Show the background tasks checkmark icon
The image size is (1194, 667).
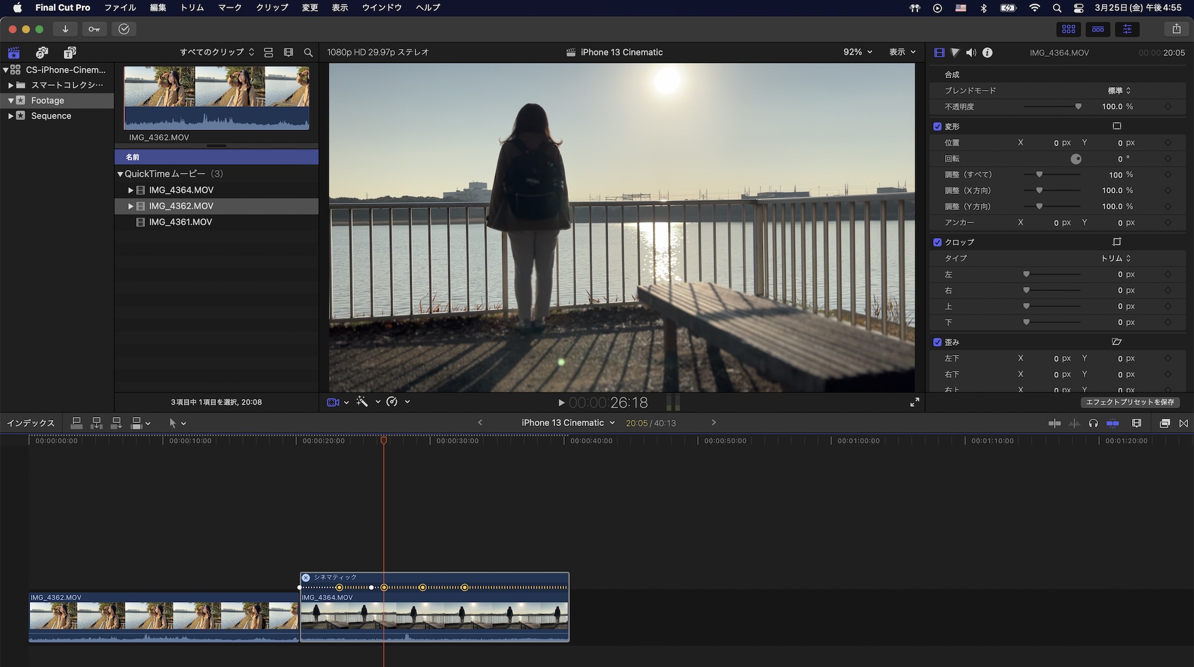(124, 29)
